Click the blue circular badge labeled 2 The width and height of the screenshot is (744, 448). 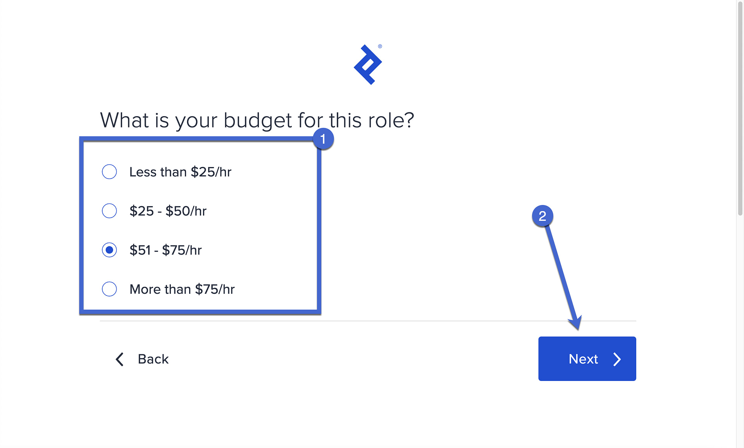pos(542,216)
